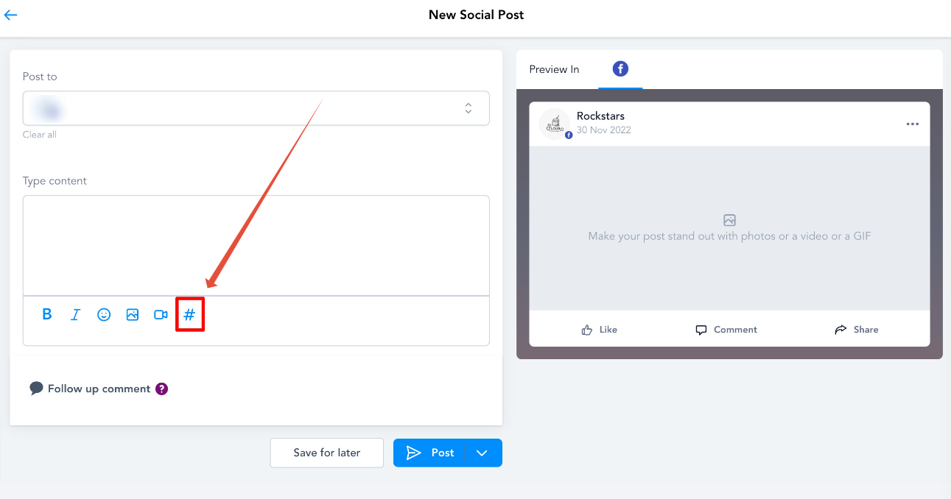
Task: Click Like on the preview post
Action: click(x=600, y=330)
